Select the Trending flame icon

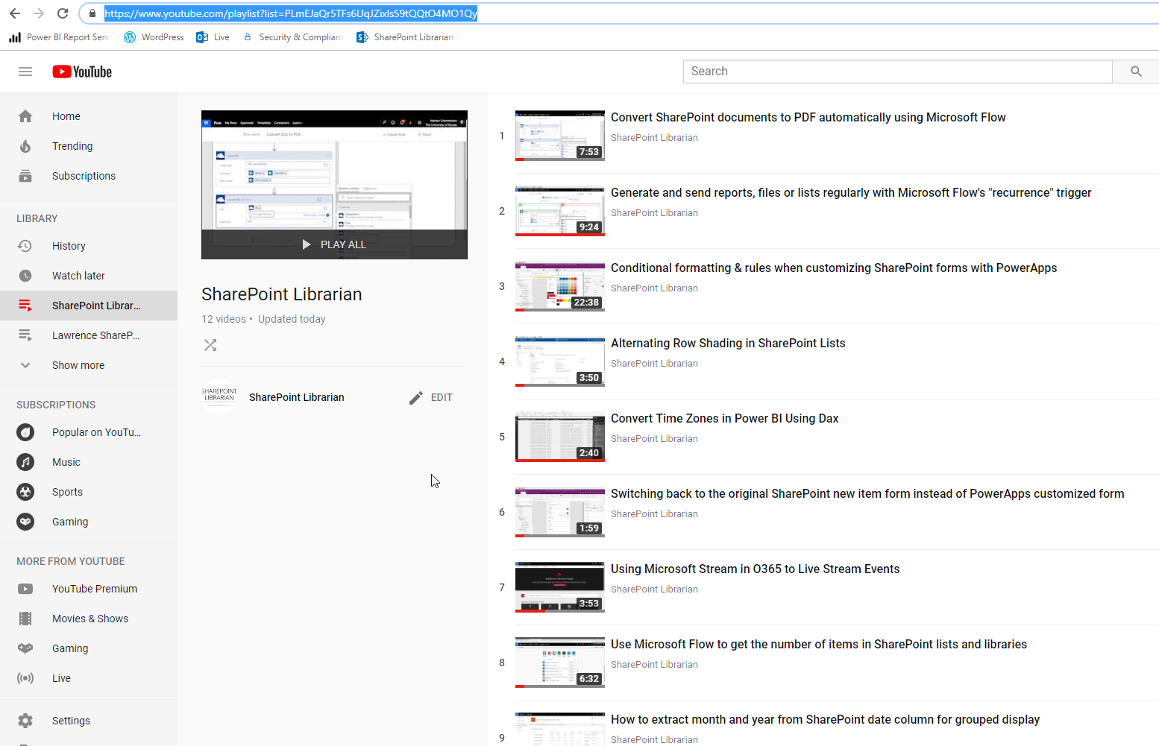pos(25,145)
